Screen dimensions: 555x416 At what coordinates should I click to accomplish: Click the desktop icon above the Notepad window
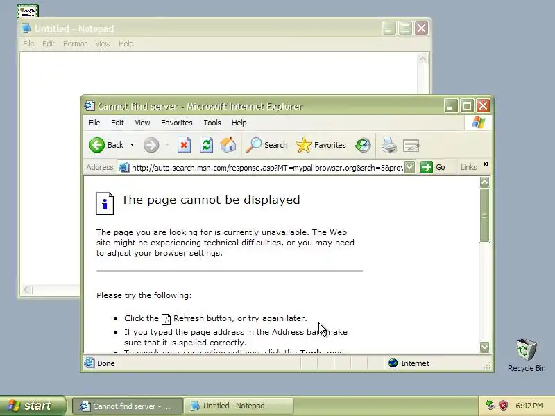tap(28, 11)
